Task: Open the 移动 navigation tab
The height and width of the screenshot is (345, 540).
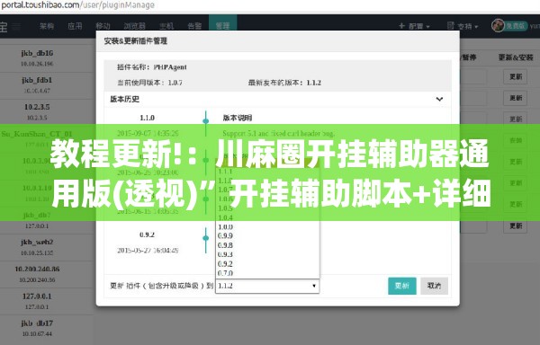Action: pos(103,26)
